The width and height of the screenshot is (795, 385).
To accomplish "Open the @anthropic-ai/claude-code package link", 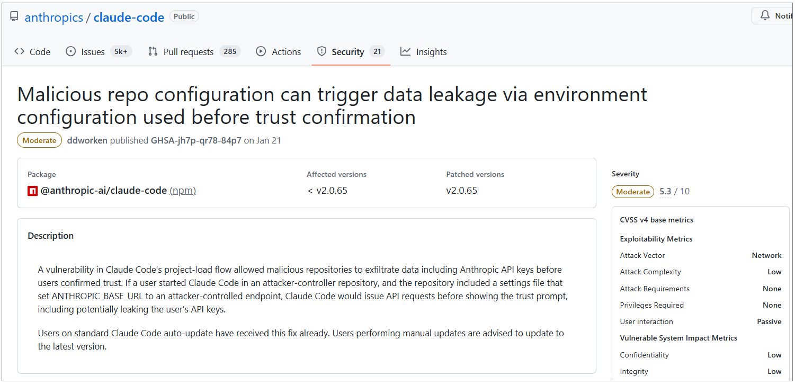I will tap(104, 191).
